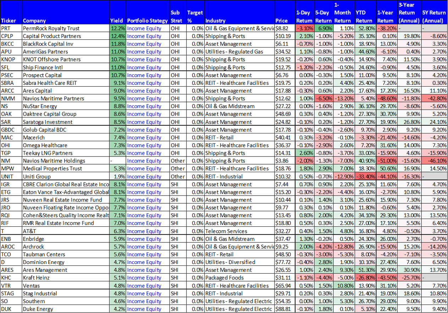Click the -42.80% 5Y return cell

[x=434, y=99]
